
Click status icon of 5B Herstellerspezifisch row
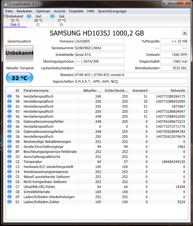coord(9,101)
